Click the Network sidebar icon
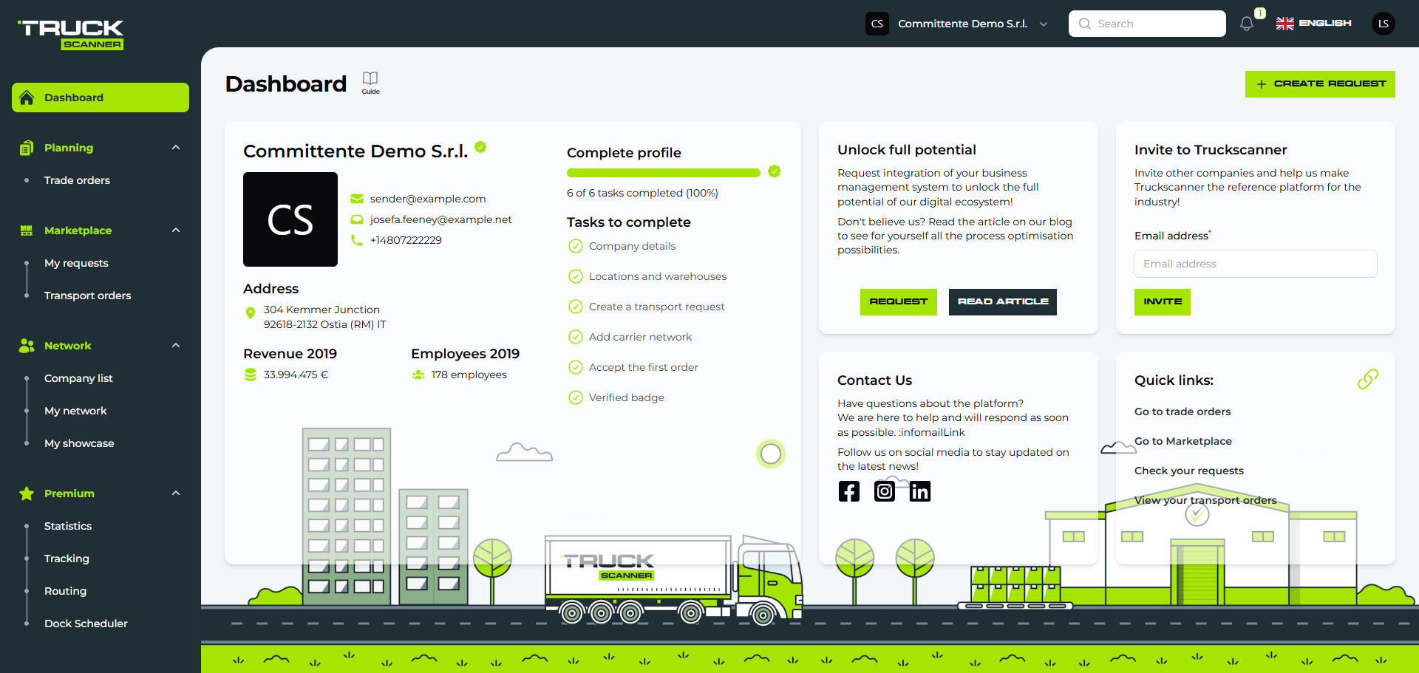1419x673 pixels. click(26, 345)
